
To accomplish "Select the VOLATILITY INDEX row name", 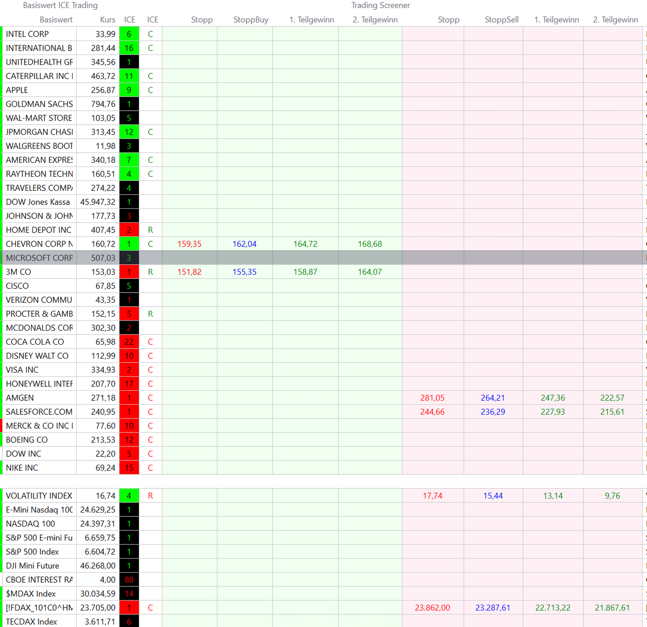I will pyautogui.click(x=39, y=496).
